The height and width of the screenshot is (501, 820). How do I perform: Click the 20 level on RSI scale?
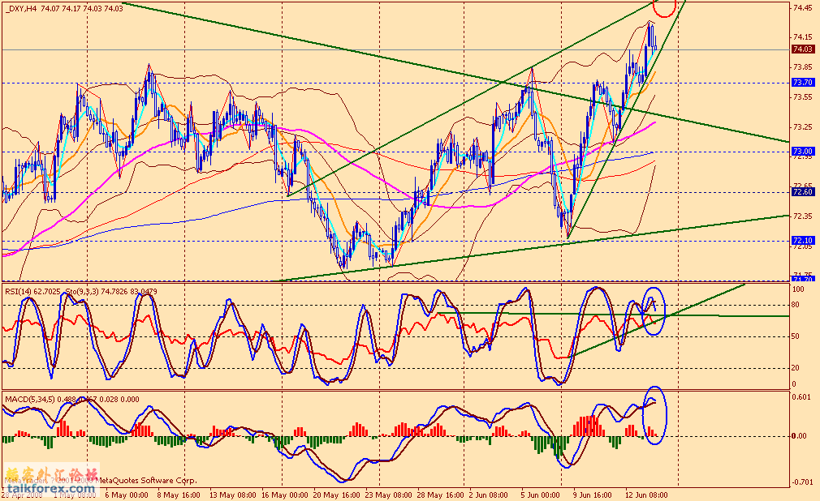796,368
